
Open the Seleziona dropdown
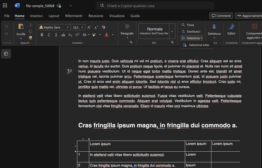pos(192,38)
